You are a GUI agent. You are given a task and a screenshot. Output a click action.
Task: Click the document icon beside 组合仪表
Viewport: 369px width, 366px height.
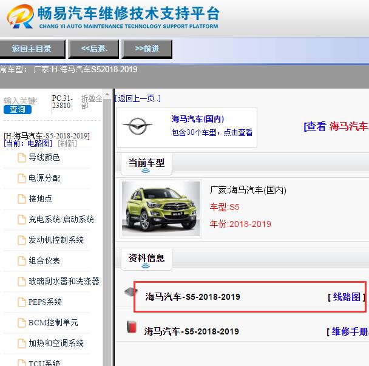[22, 261]
